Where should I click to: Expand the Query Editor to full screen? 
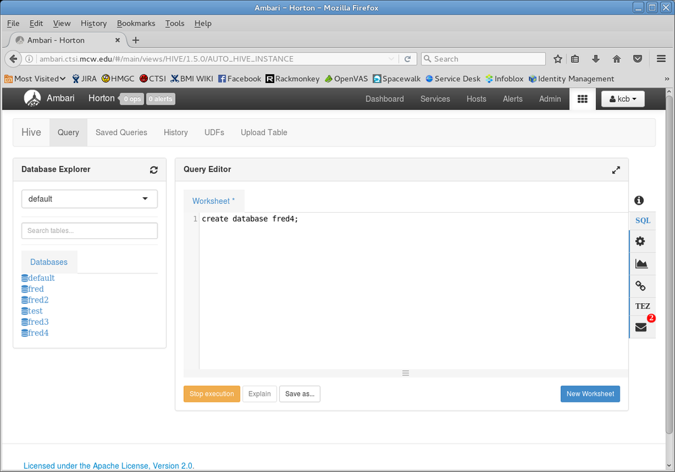[x=616, y=170]
